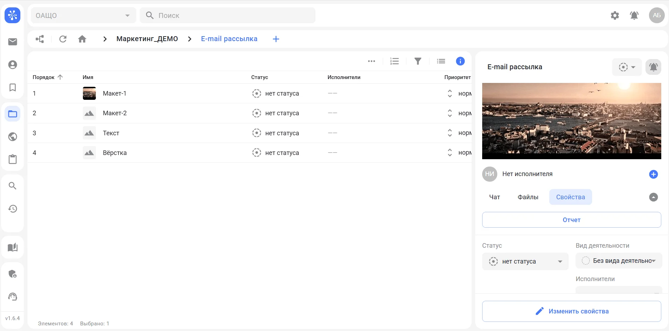Open the ОАЩО workspace dropdown

click(83, 15)
